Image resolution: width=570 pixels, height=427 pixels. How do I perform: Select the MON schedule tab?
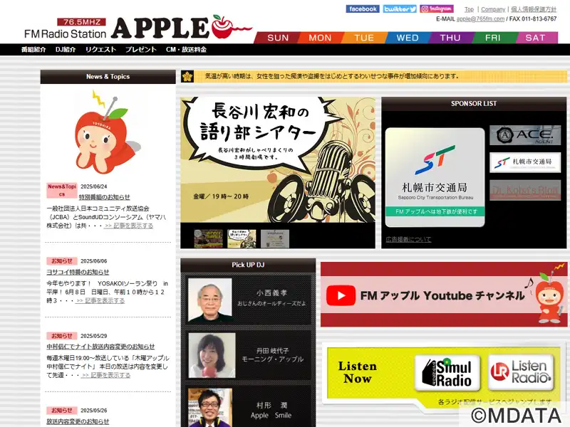pos(320,38)
